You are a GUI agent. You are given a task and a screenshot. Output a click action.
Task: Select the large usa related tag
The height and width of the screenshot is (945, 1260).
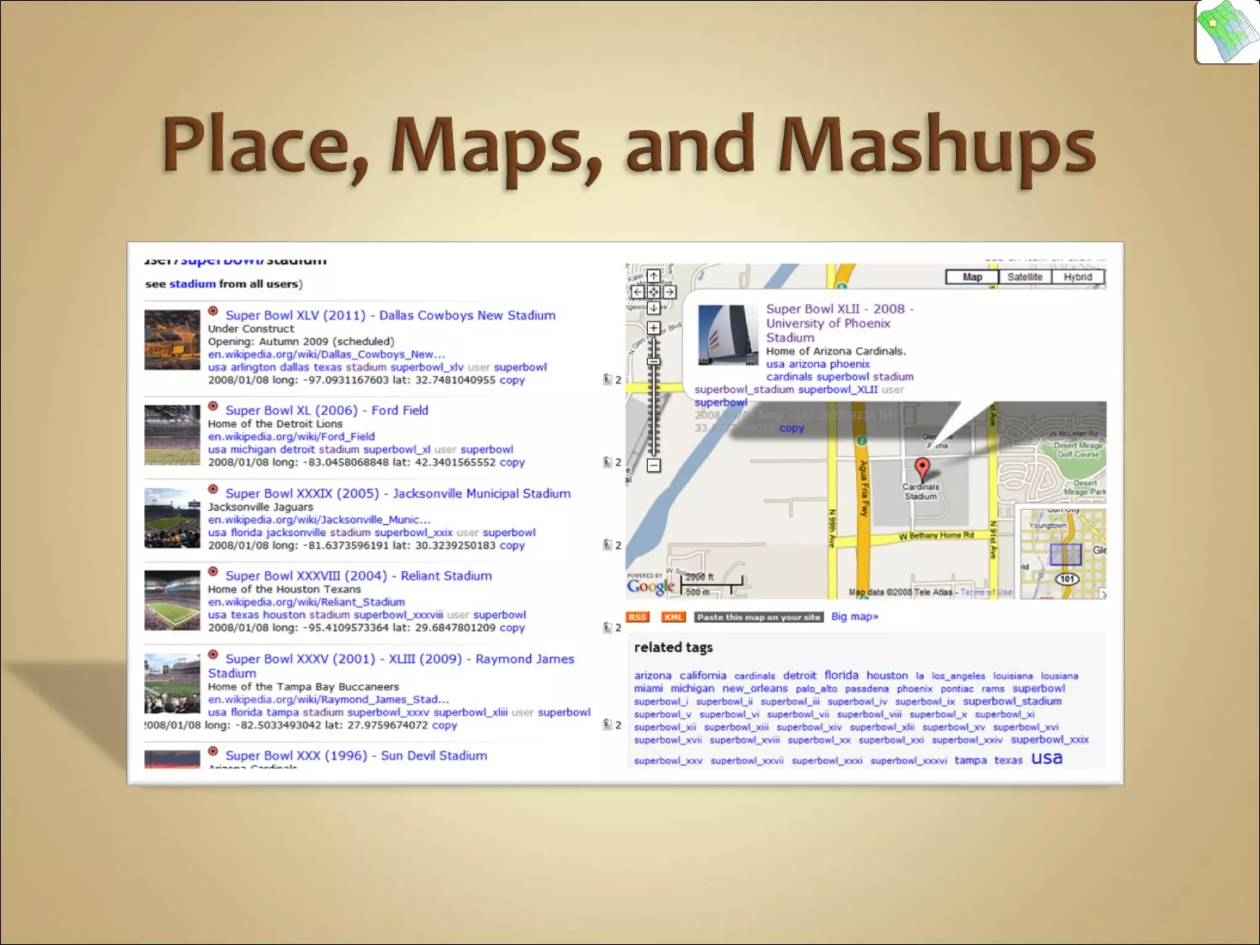(1047, 758)
